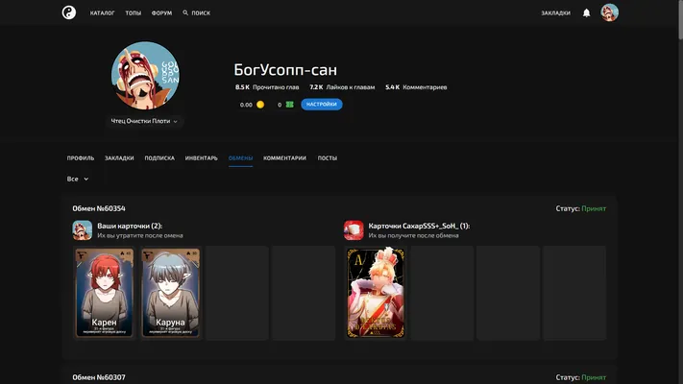The height and width of the screenshot is (384, 683).
Task: Click the БогУсопп-сан username
Action: [x=285, y=70]
